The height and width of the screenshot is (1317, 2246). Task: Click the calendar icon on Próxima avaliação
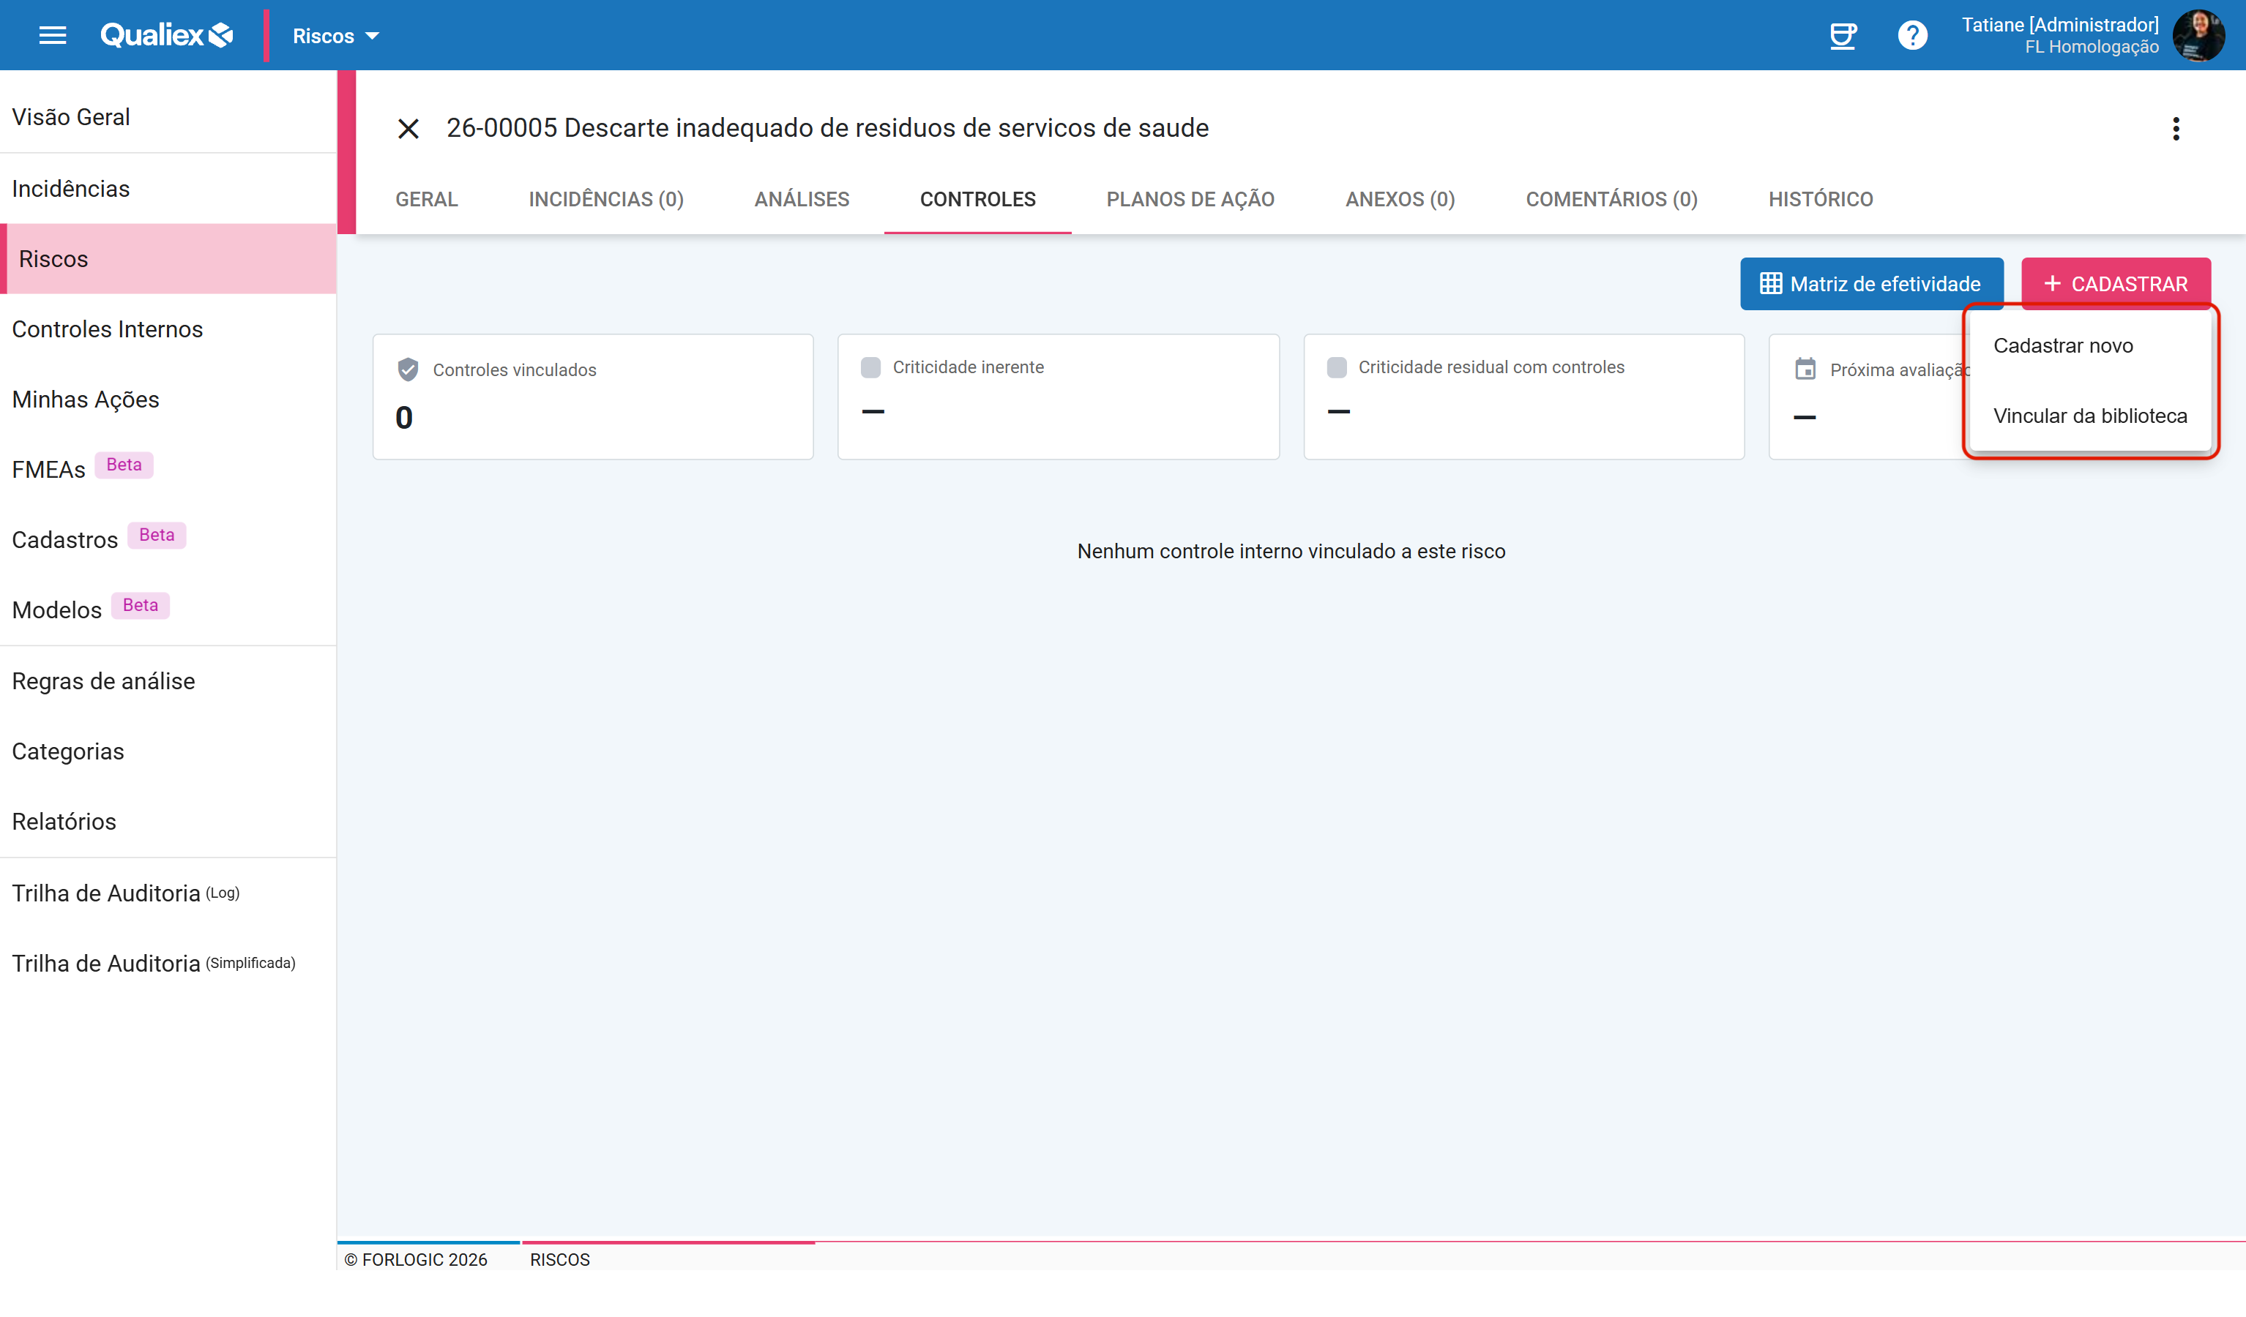point(1806,369)
